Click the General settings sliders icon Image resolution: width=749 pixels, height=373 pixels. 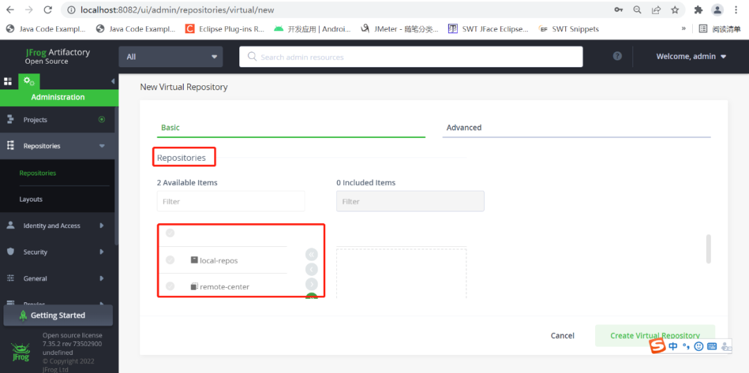[x=10, y=278]
